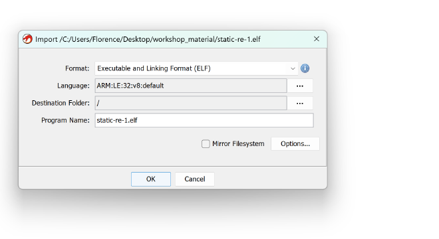Close the Import dialog window
This screenshot has height=239, width=439.
pyautogui.click(x=317, y=39)
